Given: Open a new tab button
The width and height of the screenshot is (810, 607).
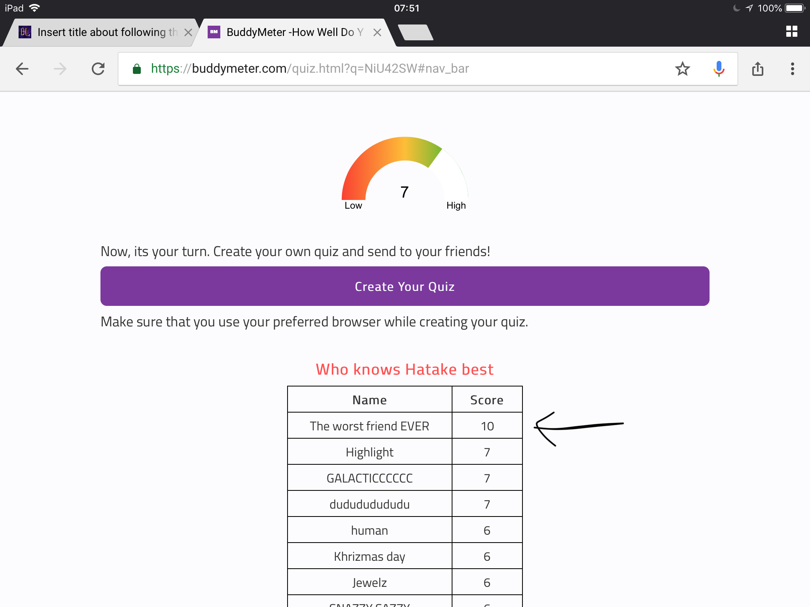Looking at the screenshot, I should pyautogui.click(x=415, y=32).
